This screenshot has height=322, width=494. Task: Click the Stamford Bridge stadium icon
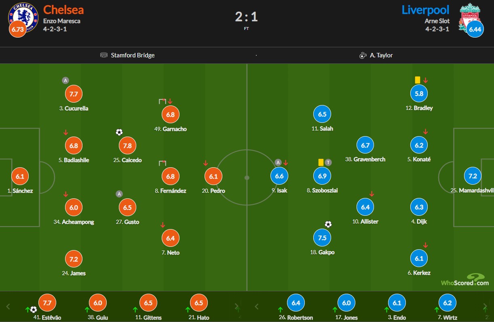[x=104, y=55]
